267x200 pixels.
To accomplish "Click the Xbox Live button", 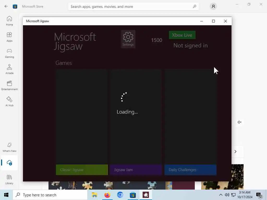I will 182,35.
